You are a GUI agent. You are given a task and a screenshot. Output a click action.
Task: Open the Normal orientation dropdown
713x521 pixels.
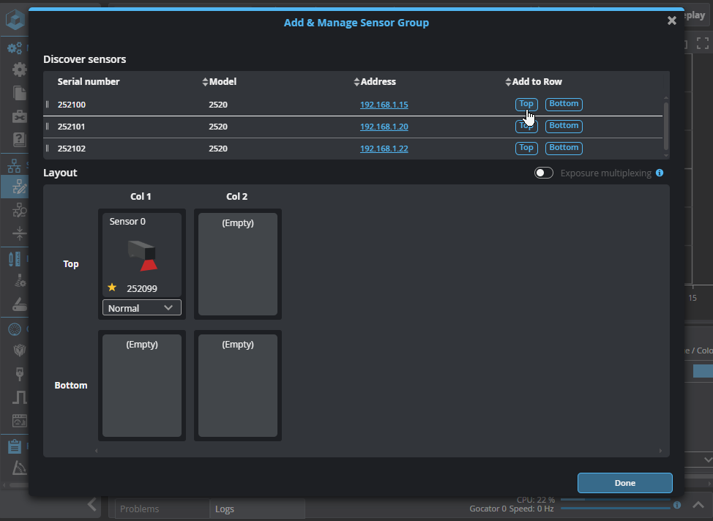point(141,308)
